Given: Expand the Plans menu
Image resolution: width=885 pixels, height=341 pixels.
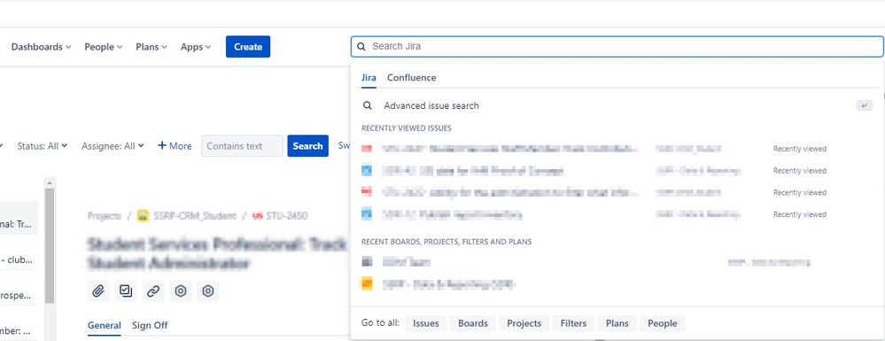Looking at the screenshot, I should click(151, 47).
